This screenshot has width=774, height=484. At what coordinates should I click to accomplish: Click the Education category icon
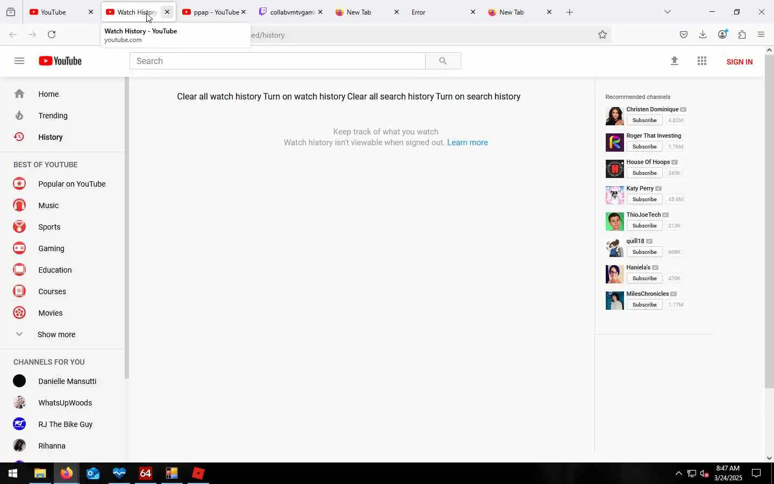pos(19,270)
